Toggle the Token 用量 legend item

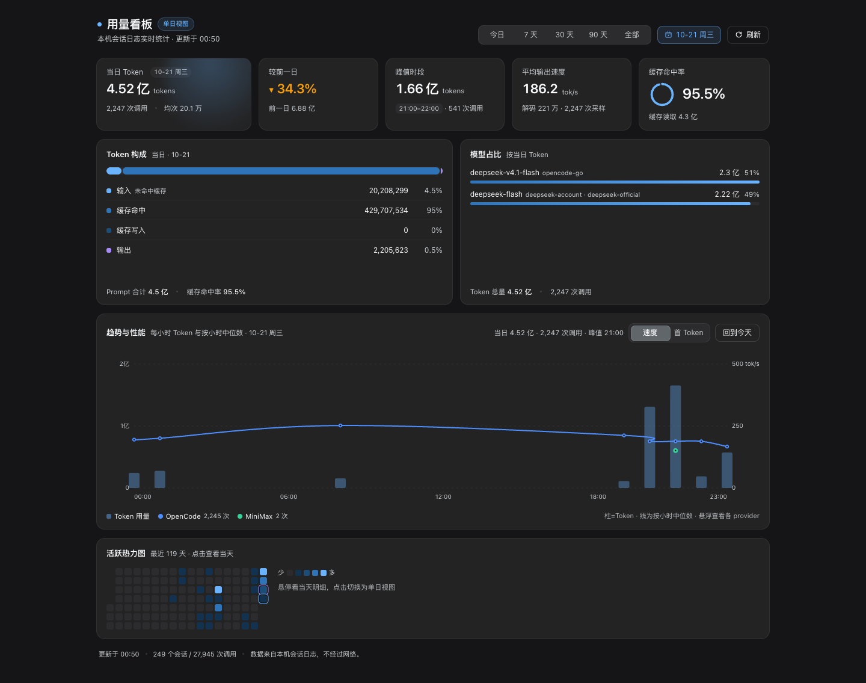pyautogui.click(x=128, y=516)
